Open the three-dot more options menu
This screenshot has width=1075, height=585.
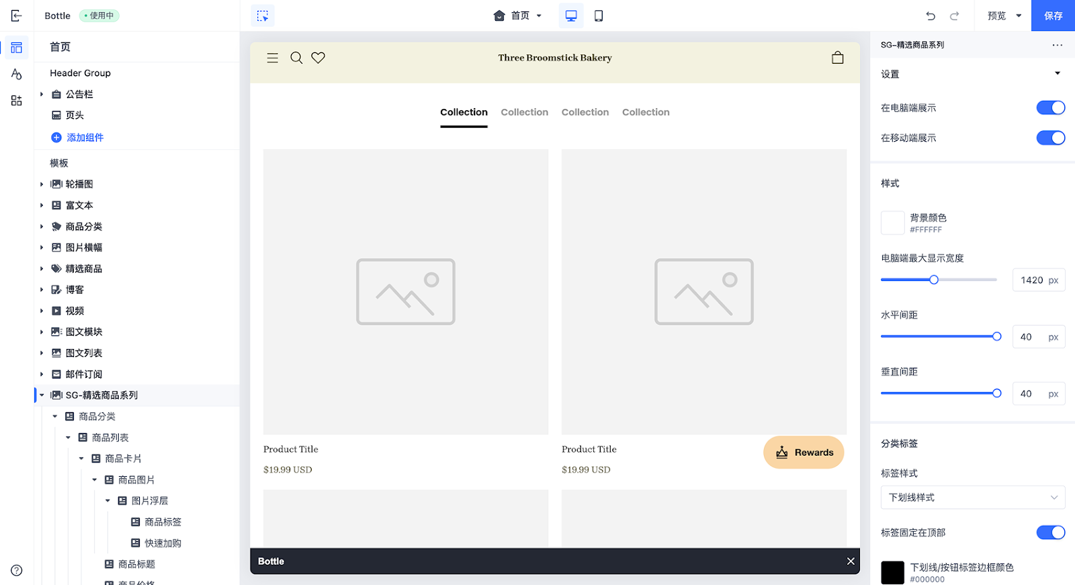point(1058,45)
